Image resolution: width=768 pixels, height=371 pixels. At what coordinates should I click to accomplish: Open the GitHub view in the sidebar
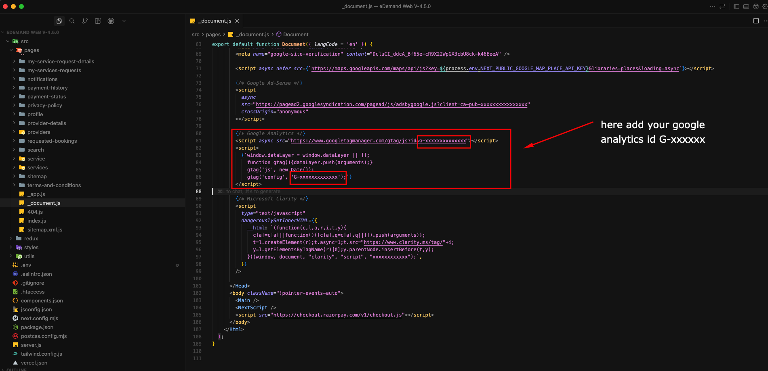111,21
